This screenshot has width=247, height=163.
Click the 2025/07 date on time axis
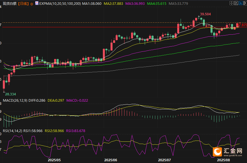(164, 160)
